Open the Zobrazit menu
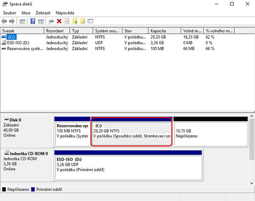Screen dimensions: 255x201 43,13
